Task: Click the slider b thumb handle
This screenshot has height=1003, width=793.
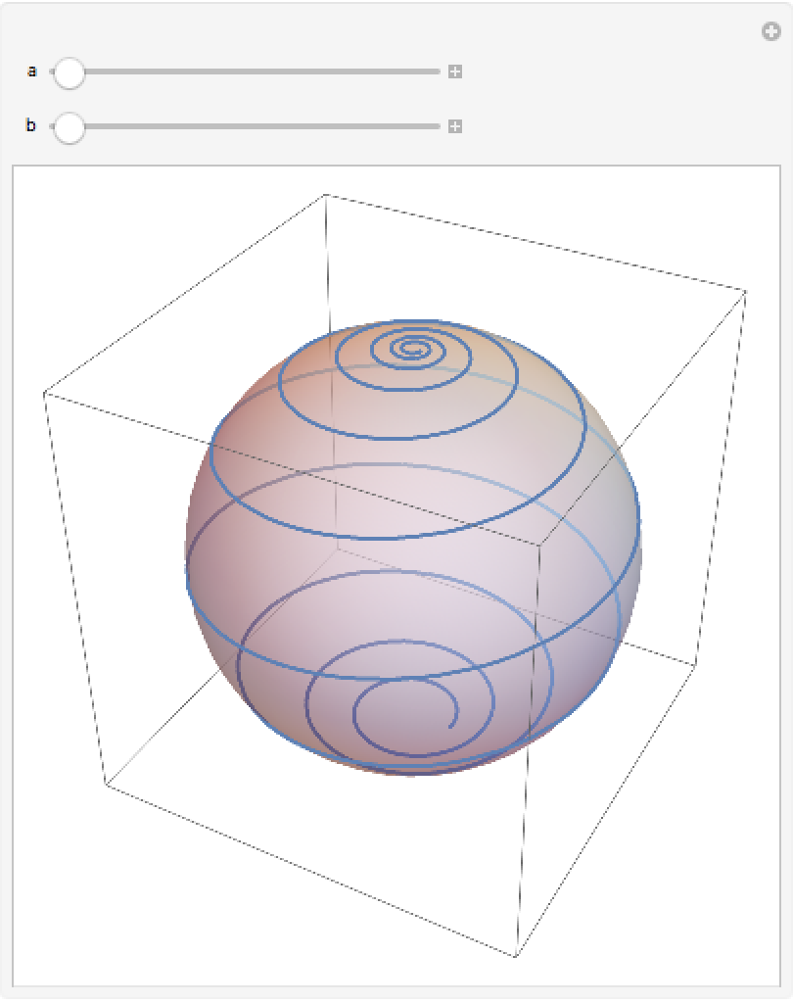Action: coord(69,127)
